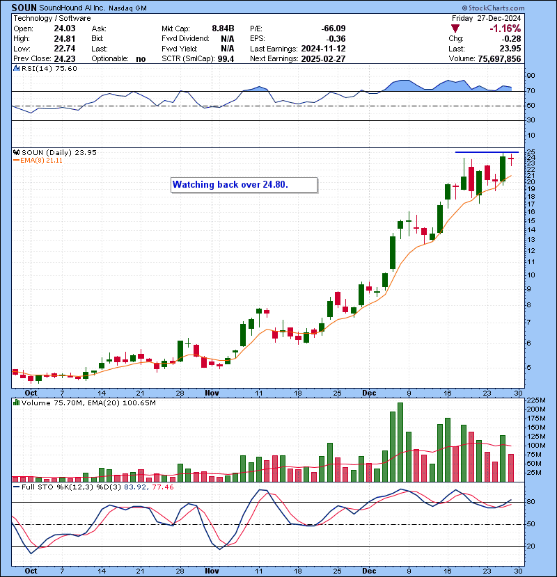Click the High value 24.81
Viewport: 557px width, 577px height.
click(x=65, y=39)
